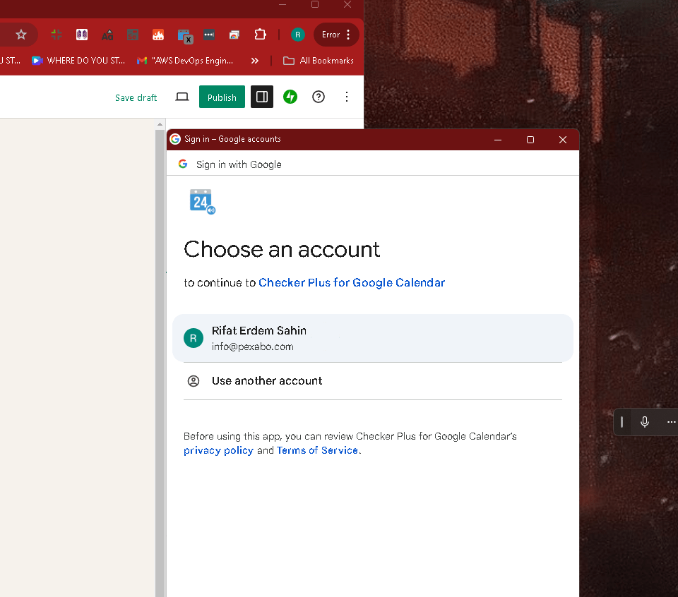Open the stacked Chrome windows extension icon
The height and width of the screenshot is (597, 678).
click(x=234, y=35)
